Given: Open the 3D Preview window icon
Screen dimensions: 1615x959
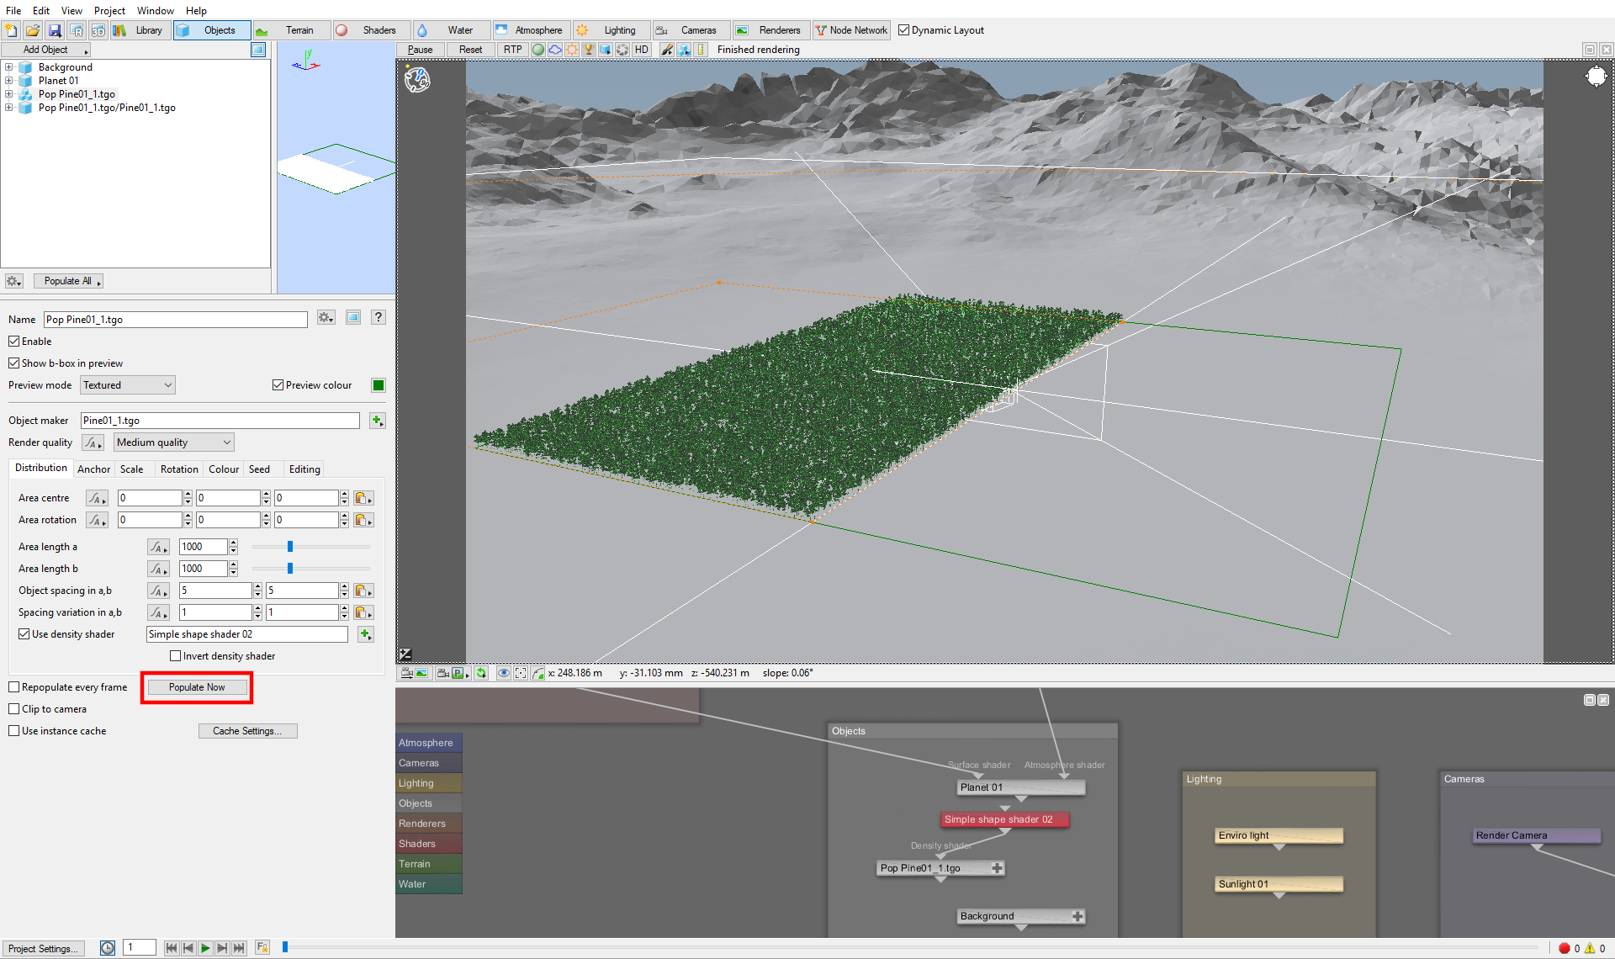Looking at the screenshot, I should (x=98, y=30).
